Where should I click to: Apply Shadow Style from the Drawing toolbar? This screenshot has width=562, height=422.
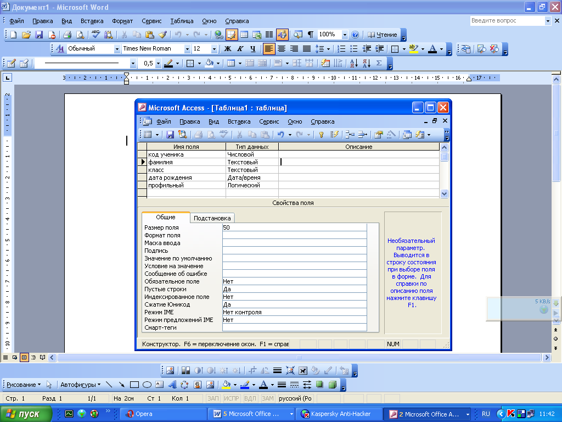319,385
